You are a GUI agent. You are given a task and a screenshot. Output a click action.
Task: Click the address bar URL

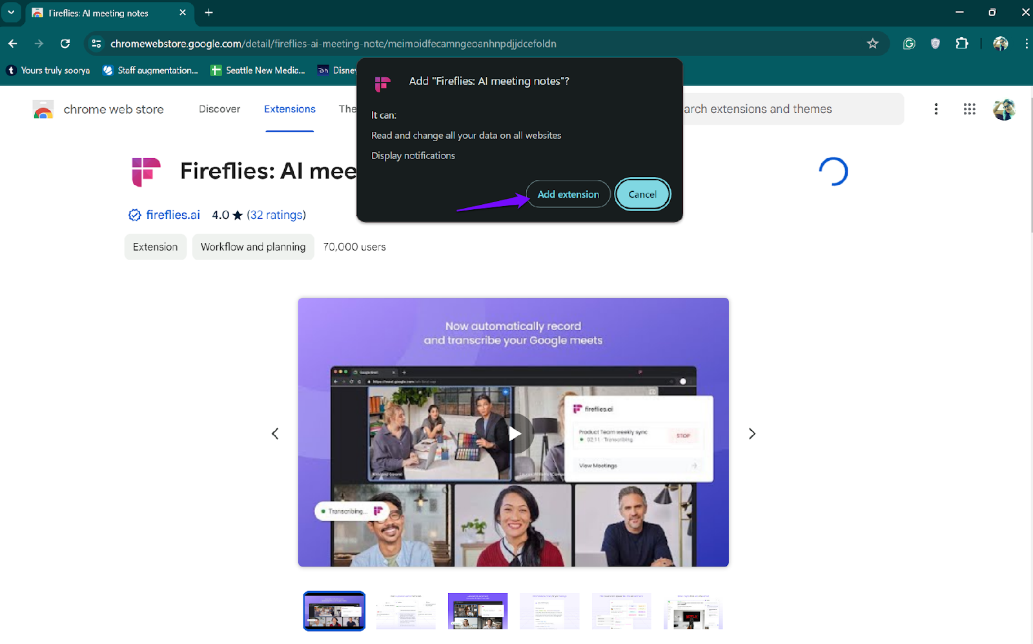tap(333, 43)
